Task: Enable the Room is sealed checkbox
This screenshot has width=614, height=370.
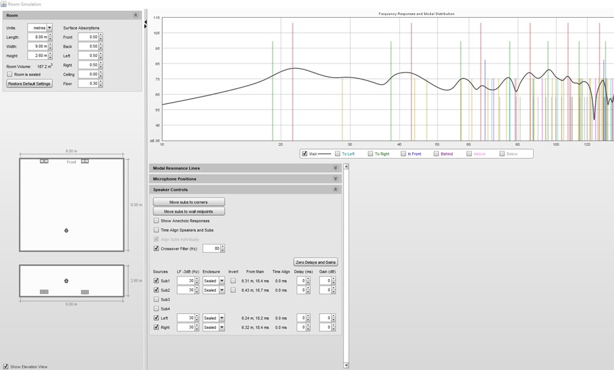Action: 10,75
